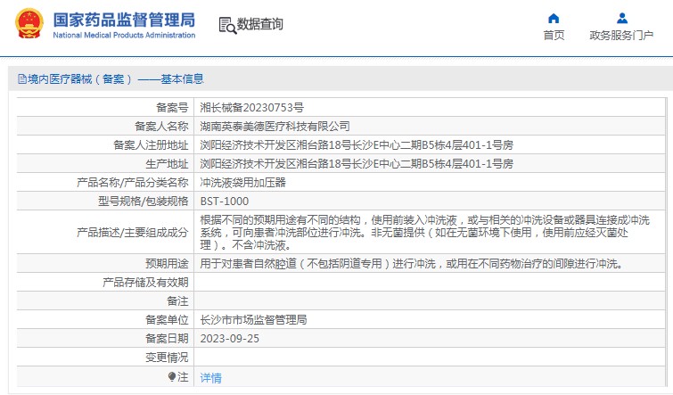Click 产品名称/产品分类名称 row label
Viewport: 673px width, 395px height.
click(x=133, y=183)
